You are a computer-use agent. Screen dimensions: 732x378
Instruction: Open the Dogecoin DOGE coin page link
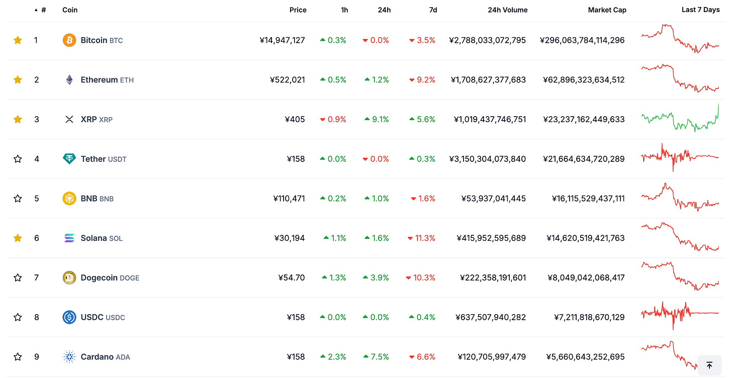[x=110, y=277]
